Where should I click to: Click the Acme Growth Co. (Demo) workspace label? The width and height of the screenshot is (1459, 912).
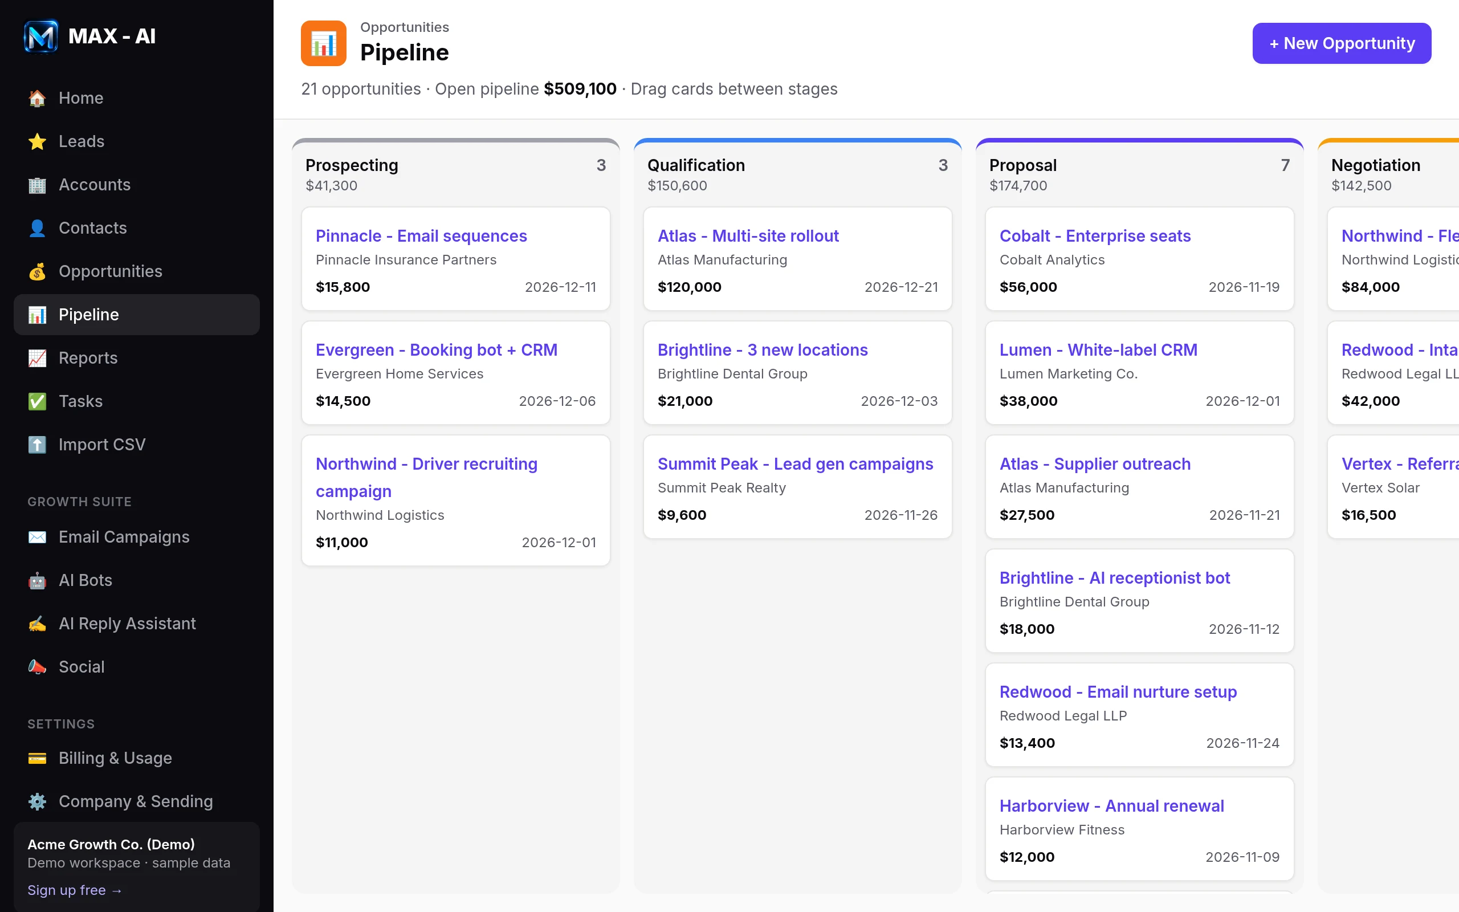[x=111, y=844]
